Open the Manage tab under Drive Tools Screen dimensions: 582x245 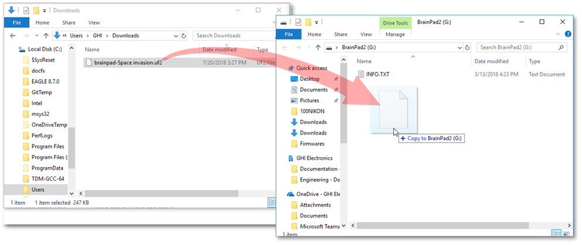pyautogui.click(x=395, y=34)
